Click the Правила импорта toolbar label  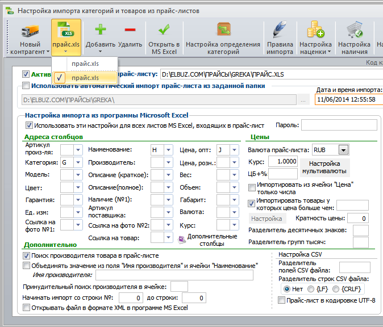coord(280,48)
